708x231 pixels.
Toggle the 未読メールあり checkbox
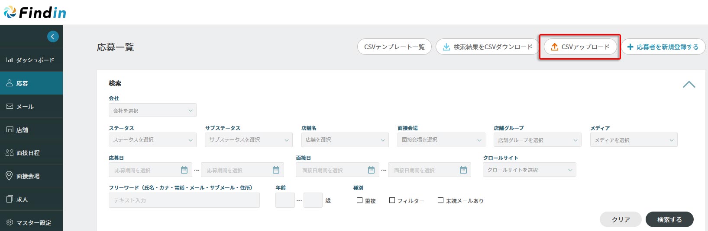[440, 200]
